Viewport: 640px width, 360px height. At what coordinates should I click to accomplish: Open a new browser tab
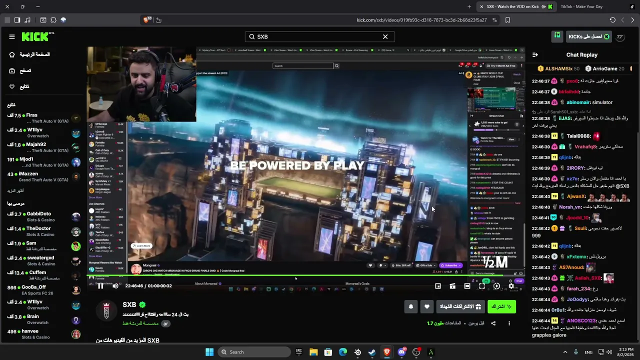469,6
